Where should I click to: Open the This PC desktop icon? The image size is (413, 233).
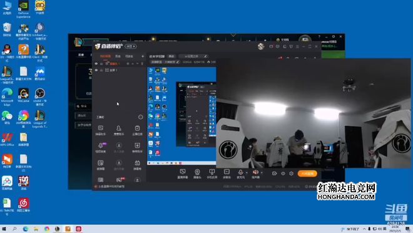tap(7, 8)
